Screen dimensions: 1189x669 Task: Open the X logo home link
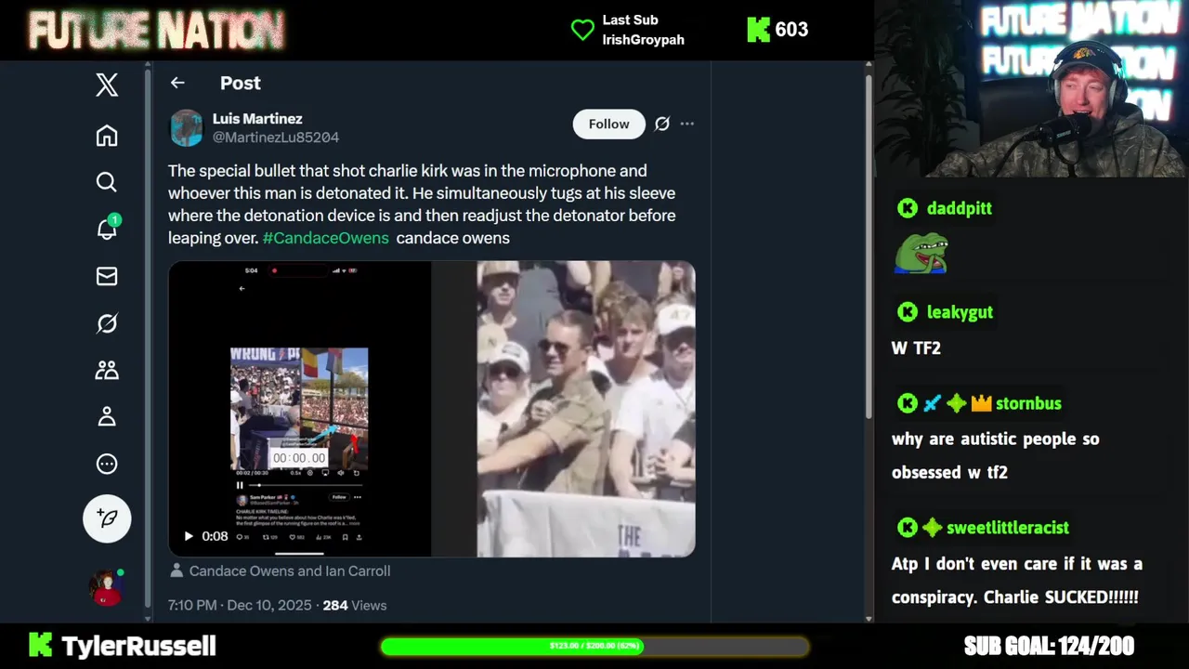107,85
